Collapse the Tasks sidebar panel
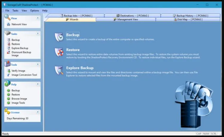The width and height of the screenshot is (224, 137). 38,34
